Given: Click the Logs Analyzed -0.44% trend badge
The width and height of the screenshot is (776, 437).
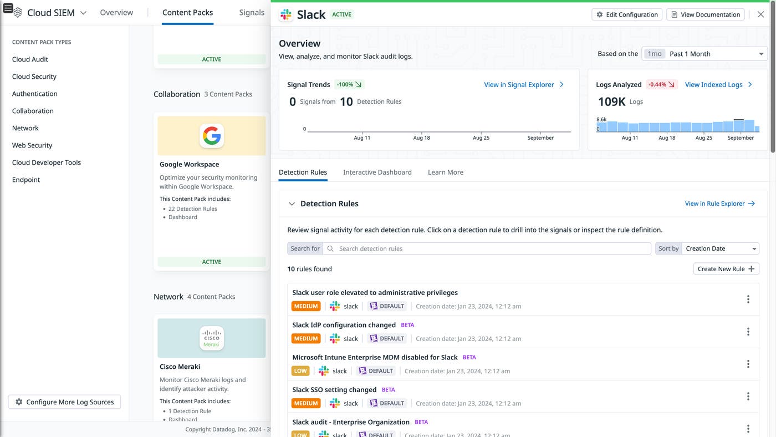Looking at the screenshot, I should pos(662,84).
